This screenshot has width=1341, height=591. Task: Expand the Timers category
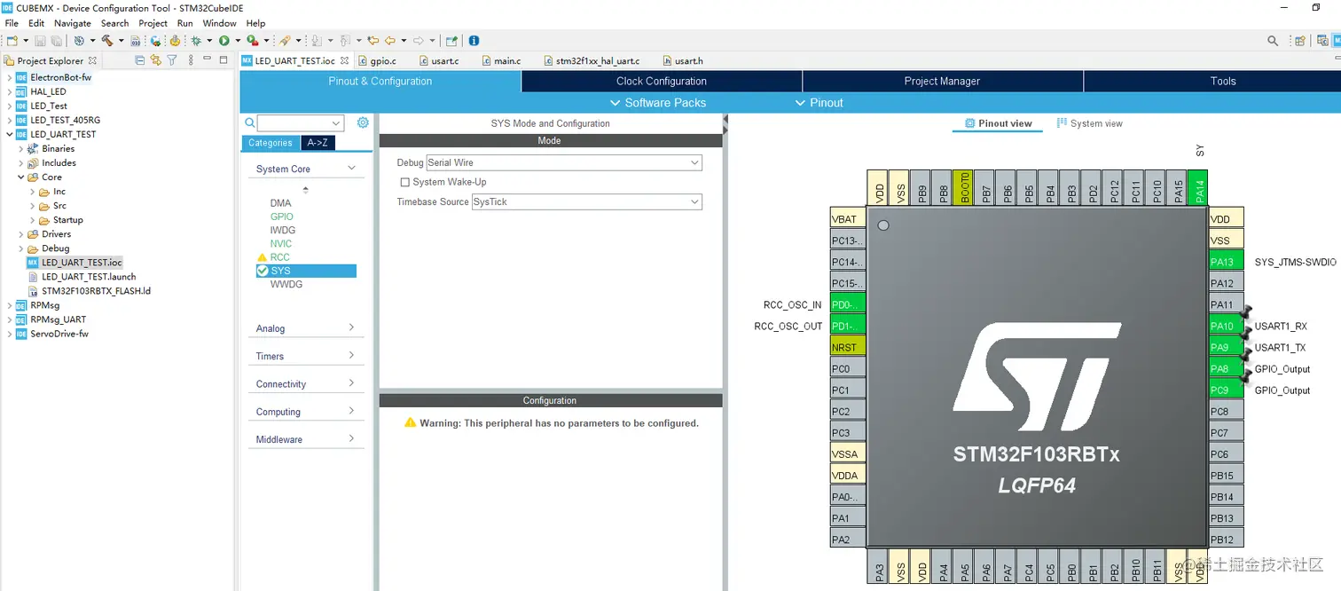351,355
